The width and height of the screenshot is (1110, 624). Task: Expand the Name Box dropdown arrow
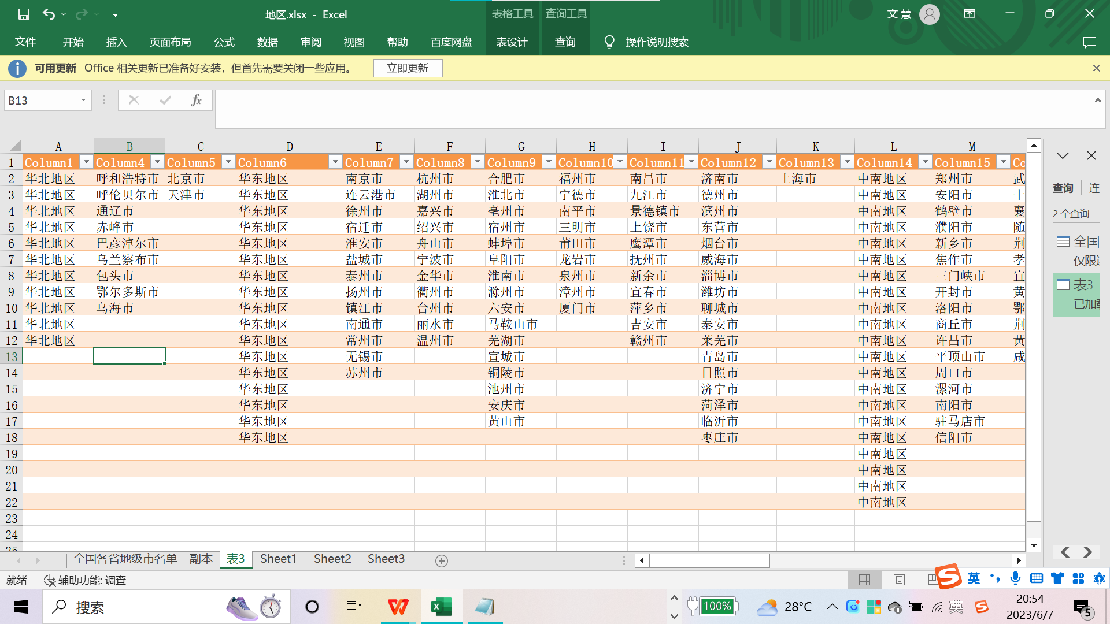(83, 100)
